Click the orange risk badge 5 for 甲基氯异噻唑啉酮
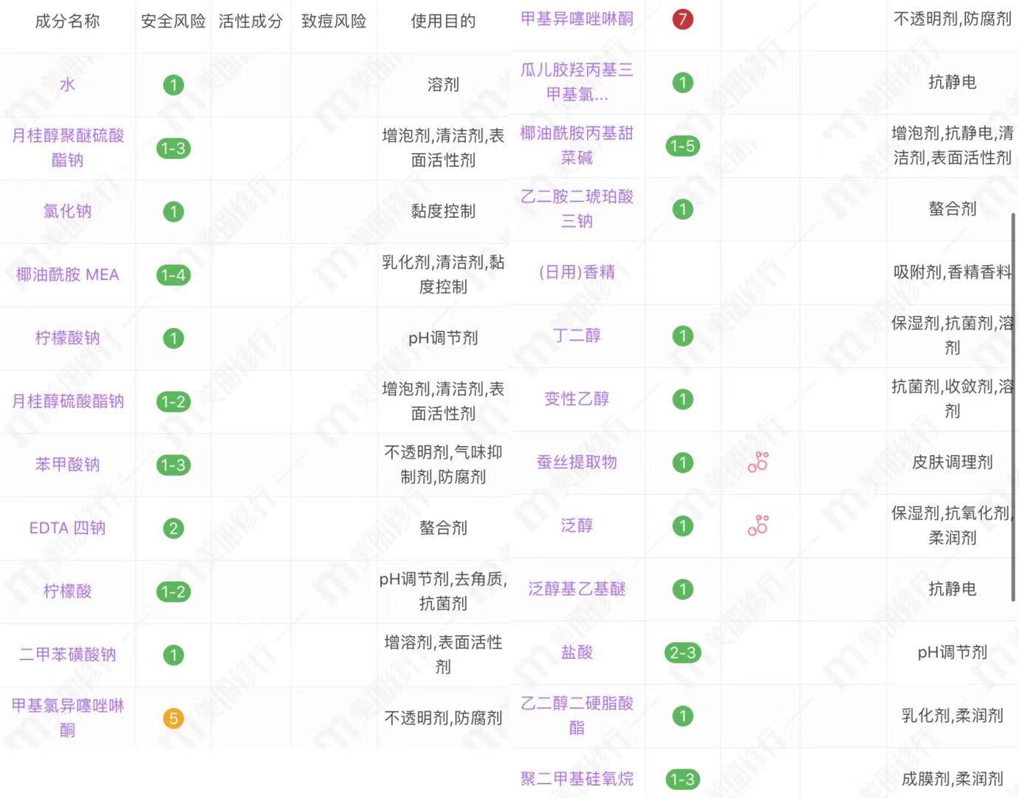This screenshot has width=1019, height=798. click(173, 717)
